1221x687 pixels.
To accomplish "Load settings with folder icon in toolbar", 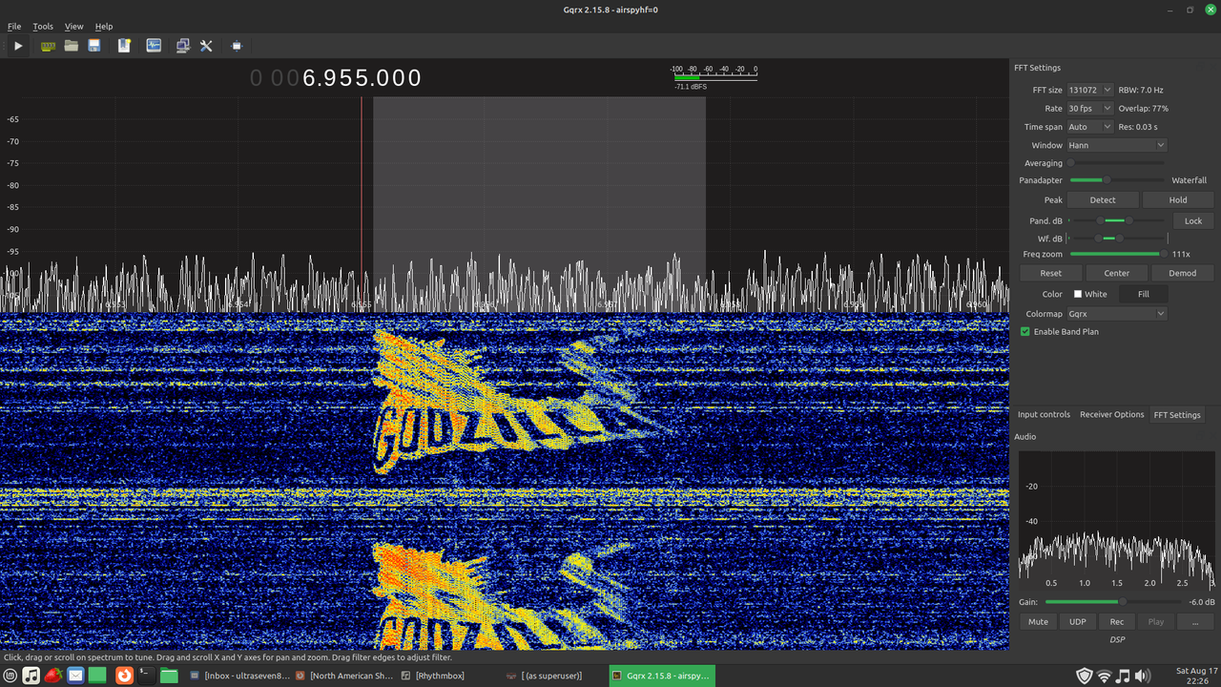I will tap(72, 46).
